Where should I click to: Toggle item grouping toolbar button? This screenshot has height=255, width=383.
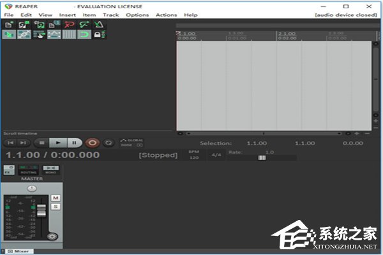24,34
